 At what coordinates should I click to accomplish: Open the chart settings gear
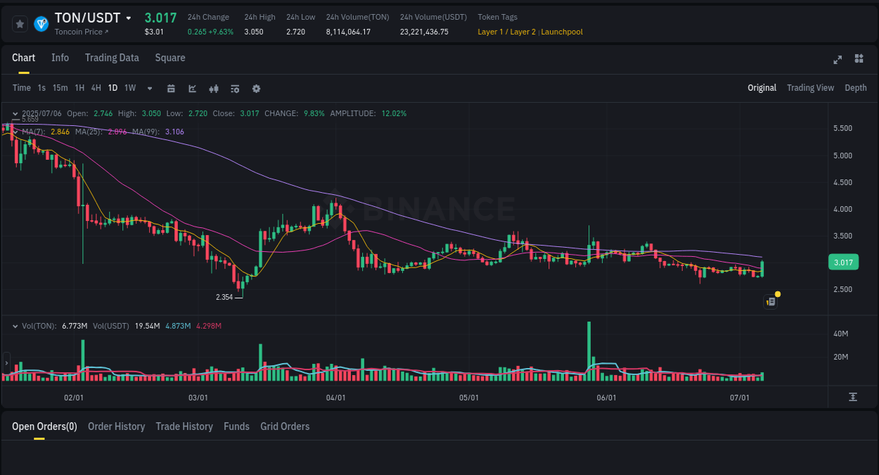pyautogui.click(x=256, y=88)
